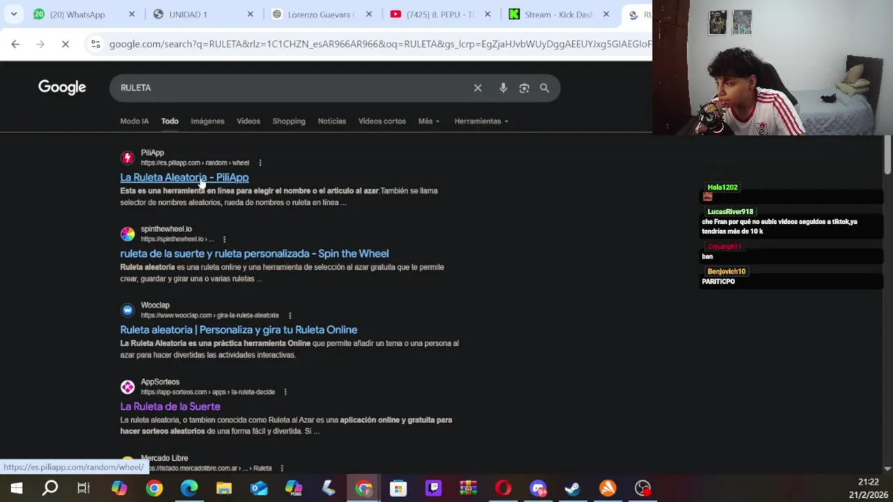Open the Windows Start menu
893x502 pixels.
[16, 488]
